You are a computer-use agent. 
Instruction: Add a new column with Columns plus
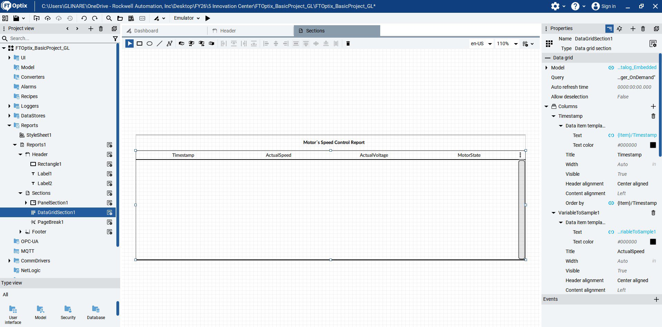(x=653, y=106)
